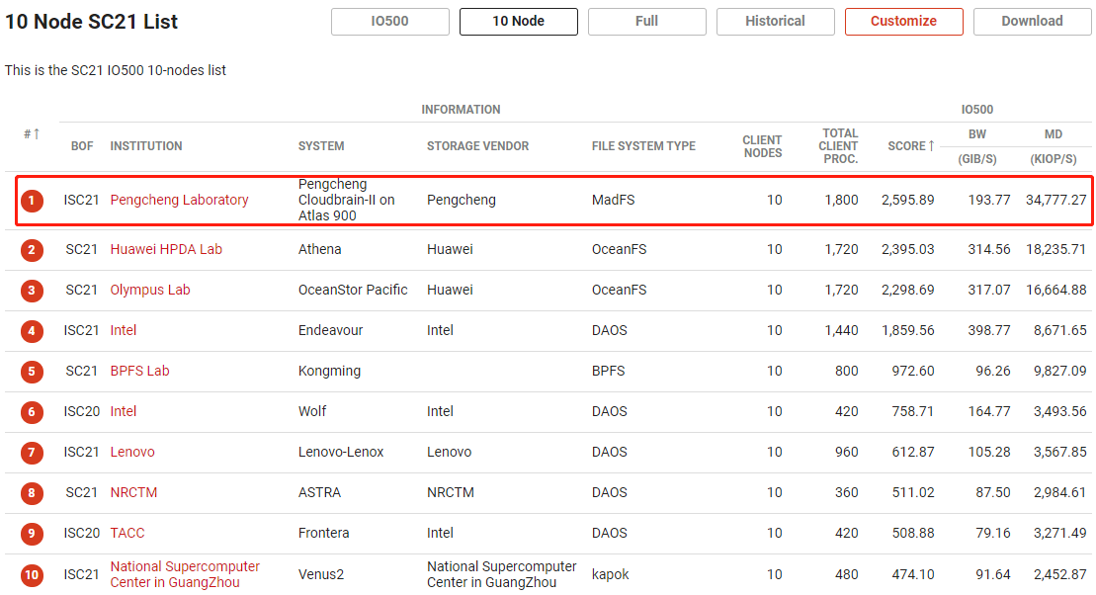
Task: View the Historical list
Action: point(775,21)
